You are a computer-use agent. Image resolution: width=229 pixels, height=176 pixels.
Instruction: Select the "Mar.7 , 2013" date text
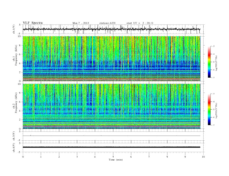tap(81, 23)
